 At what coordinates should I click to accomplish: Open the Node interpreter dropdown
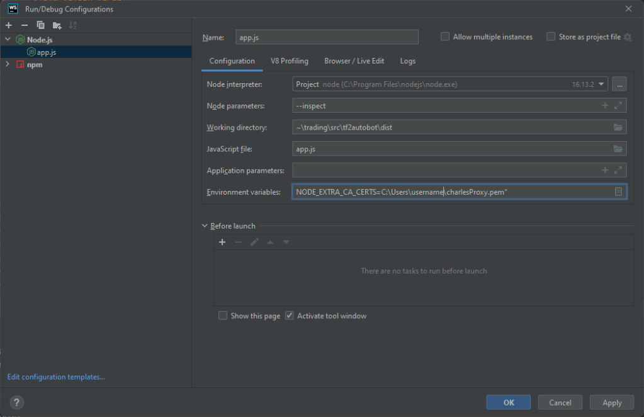pyautogui.click(x=601, y=84)
